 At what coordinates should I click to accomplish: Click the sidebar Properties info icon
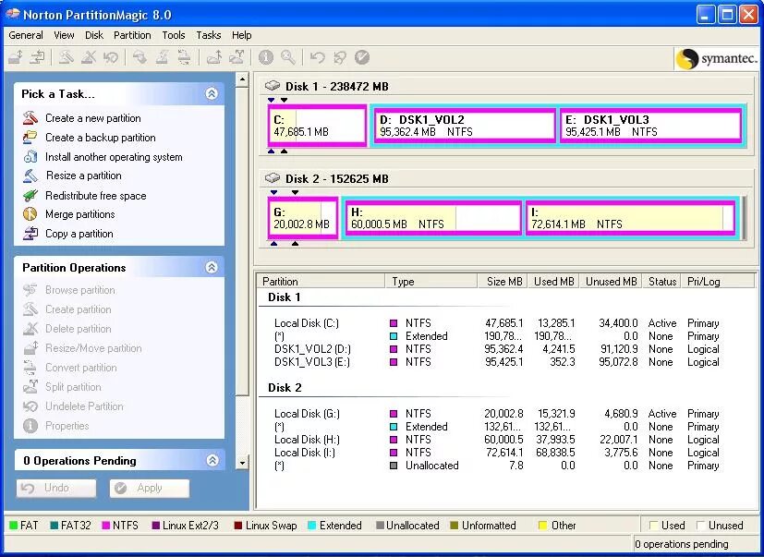pos(30,426)
